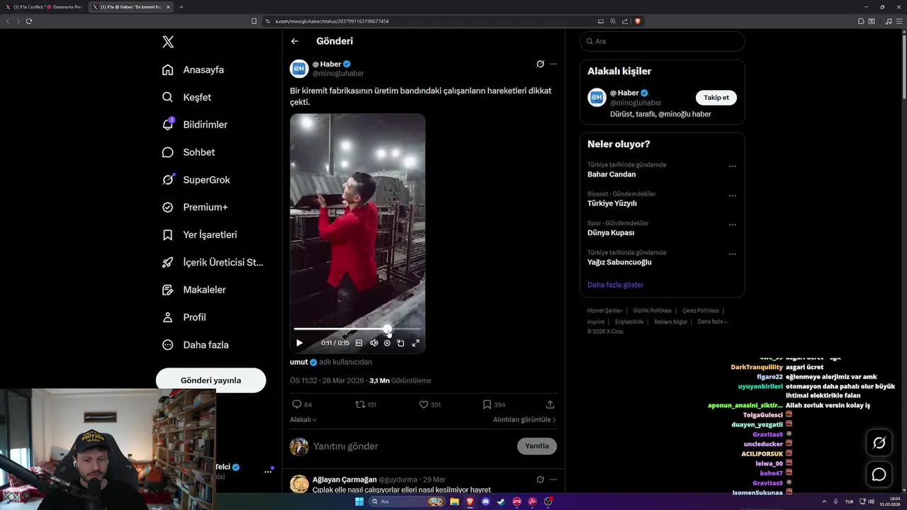Image resolution: width=907 pixels, height=510 pixels.
Task: Reload the page in browser
Action: click(29, 21)
